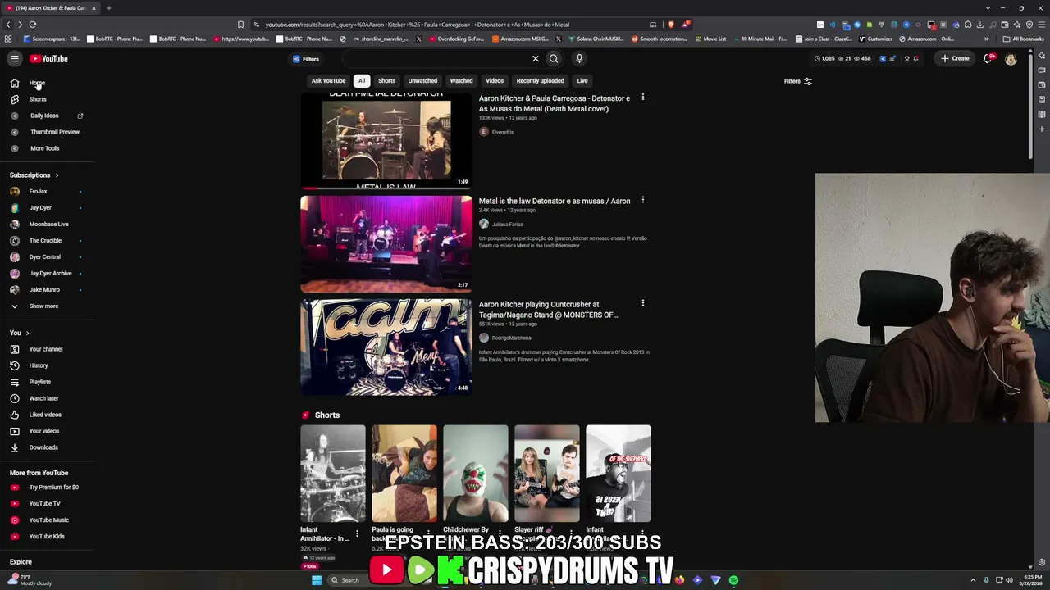
Task: Open the YouTube guide hamburger menu
Action: click(15, 59)
